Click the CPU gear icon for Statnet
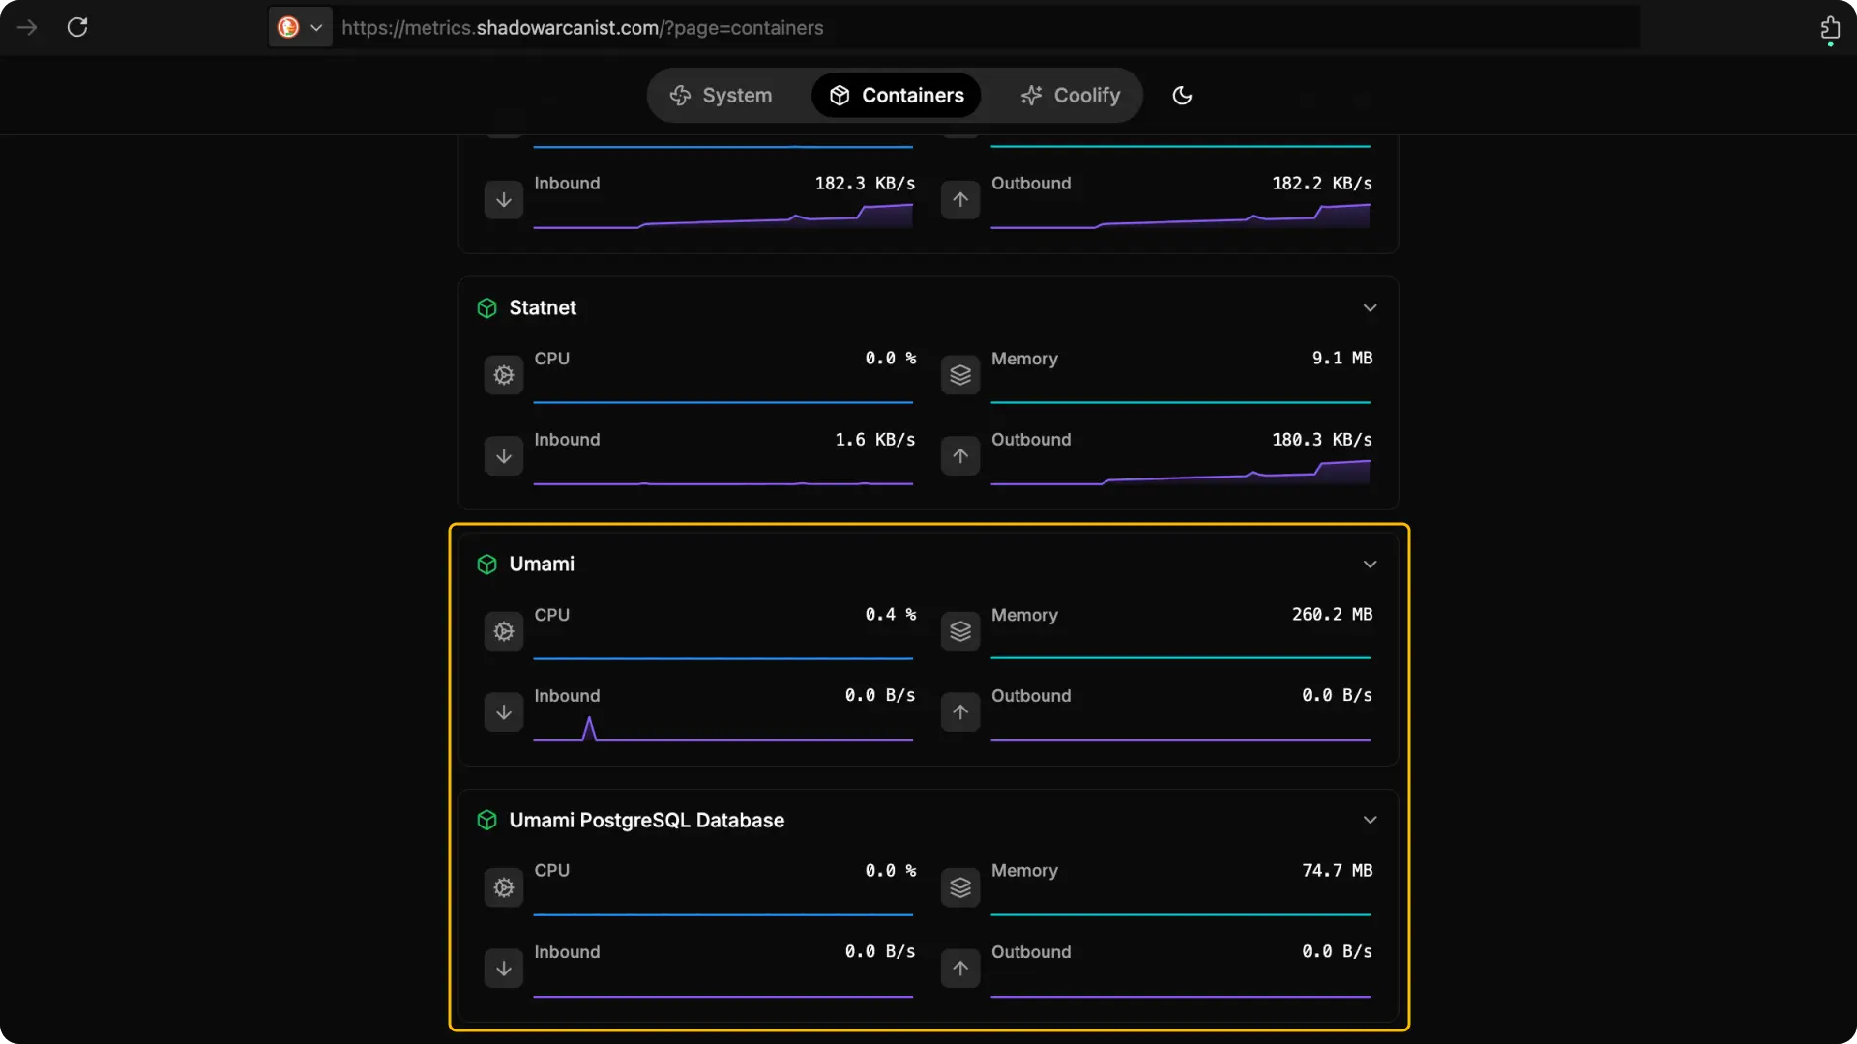The width and height of the screenshot is (1857, 1044). [x=503, y=375]
